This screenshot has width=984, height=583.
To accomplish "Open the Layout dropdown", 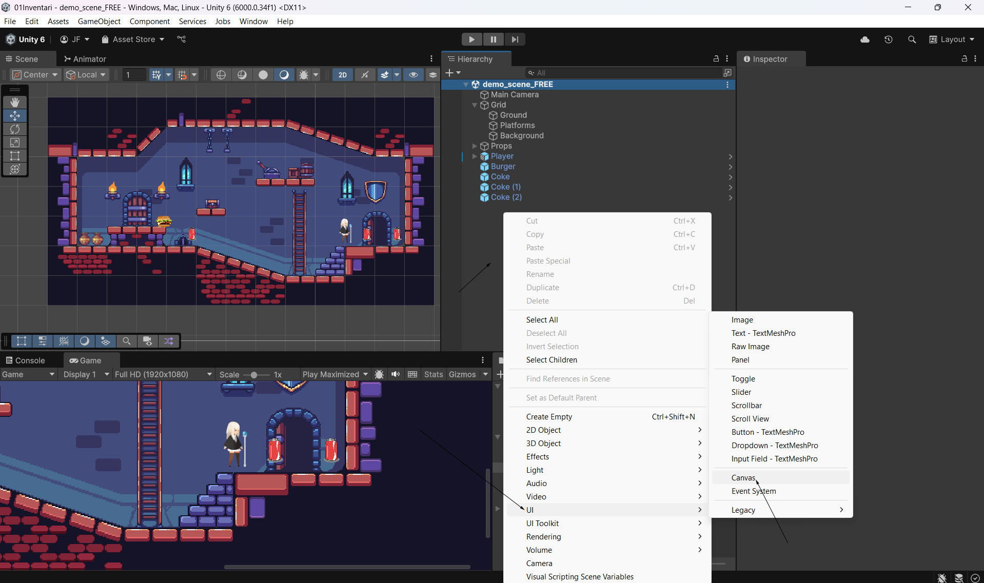I will 952,39.
